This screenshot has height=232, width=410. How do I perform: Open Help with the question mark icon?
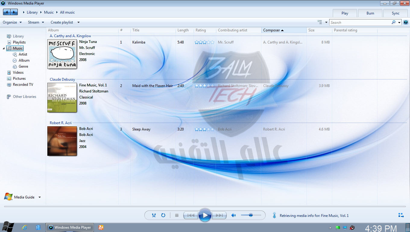click(x=406, y=22)
